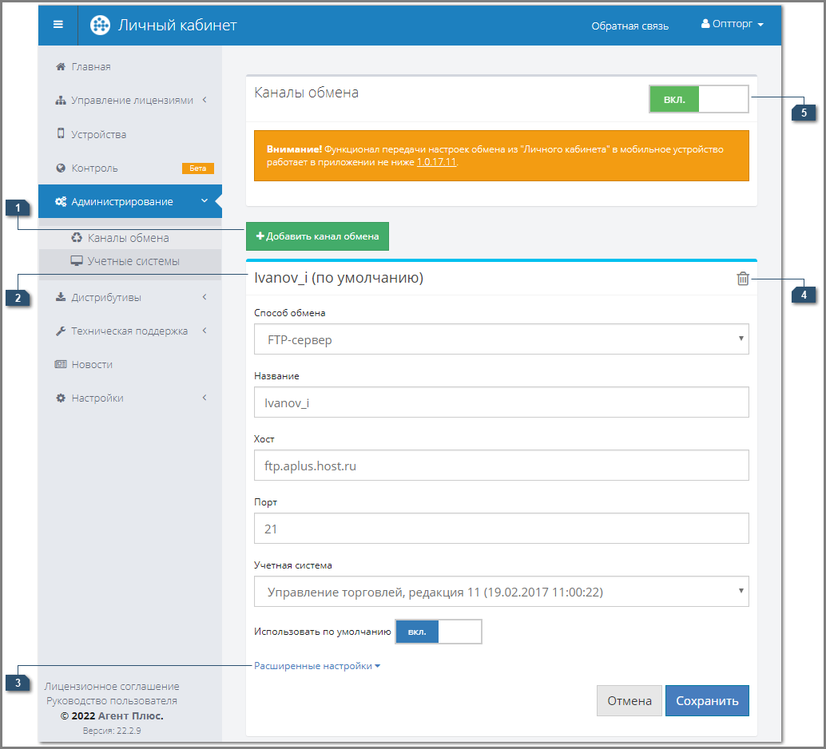This screenshot has height=749, width=826.
Task: Click the download icon for Дистрибутивы
Action: (x=61, y=297)
